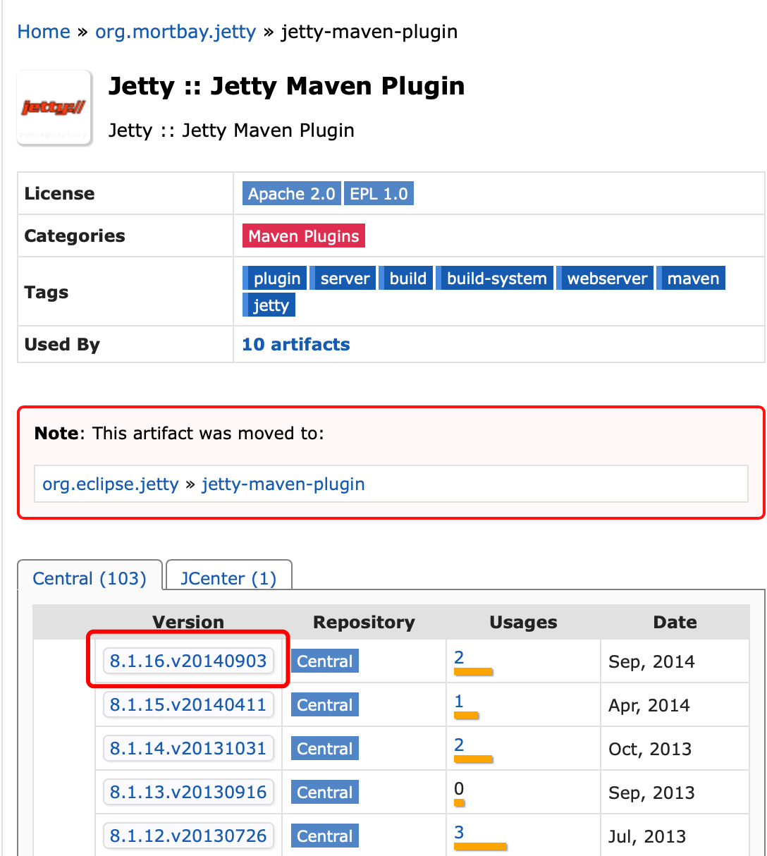Click the Sep, 2013 date cell
This screenshot has width=767, height=856.
click(651, 793)
